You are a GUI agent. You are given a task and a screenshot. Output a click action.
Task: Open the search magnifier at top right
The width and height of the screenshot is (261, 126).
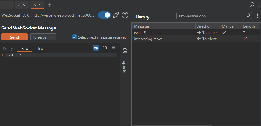pos(252,5)
